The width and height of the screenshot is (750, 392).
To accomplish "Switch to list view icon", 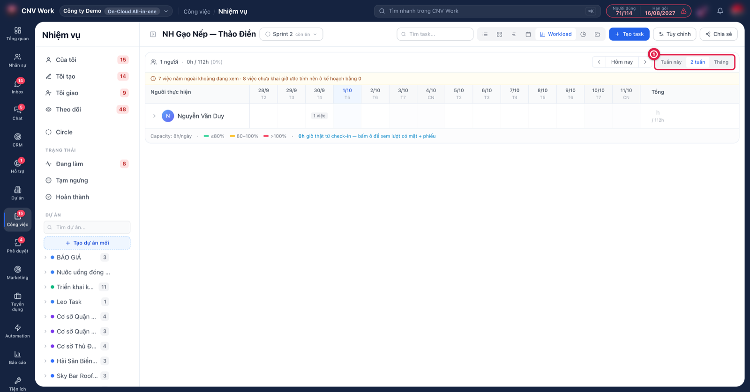I will pyautogui.click(x=485, y=34).
